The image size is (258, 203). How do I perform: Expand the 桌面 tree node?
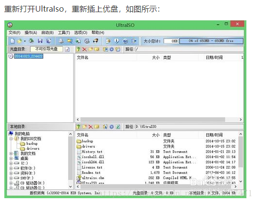tap(11, 158)
